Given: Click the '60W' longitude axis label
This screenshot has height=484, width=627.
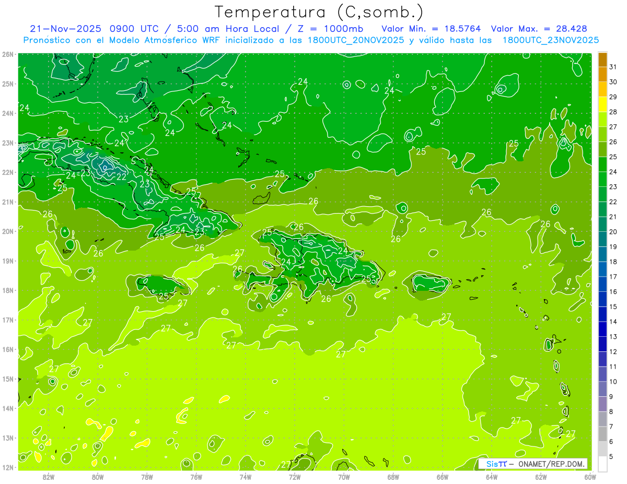Looking at the screenshot, I should click(590, 477).
